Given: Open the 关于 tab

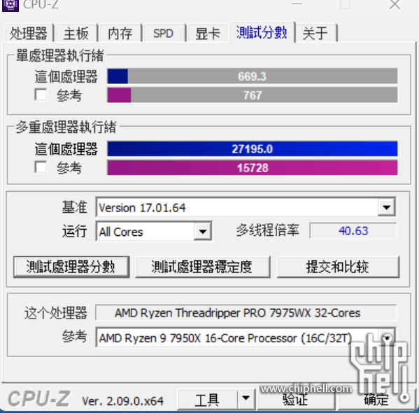Looking at the screenshot, I should pos(315,34).
